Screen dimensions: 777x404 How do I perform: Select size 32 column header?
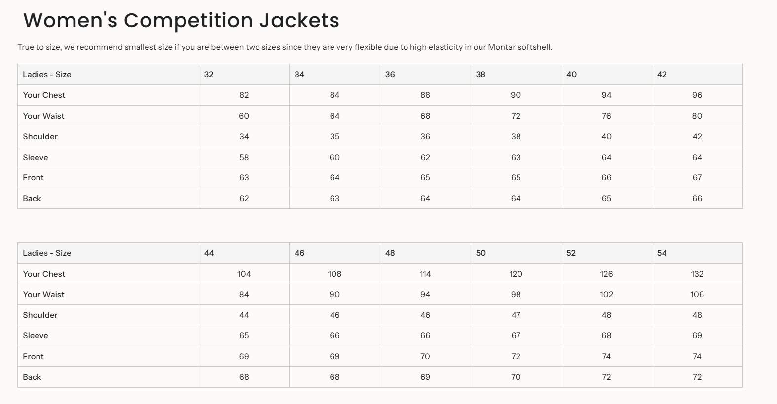[209, 74]
